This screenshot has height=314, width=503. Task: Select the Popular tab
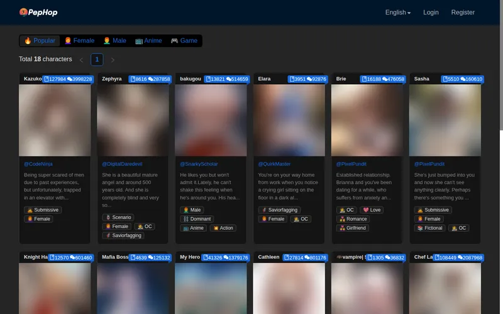coord(40,41)
